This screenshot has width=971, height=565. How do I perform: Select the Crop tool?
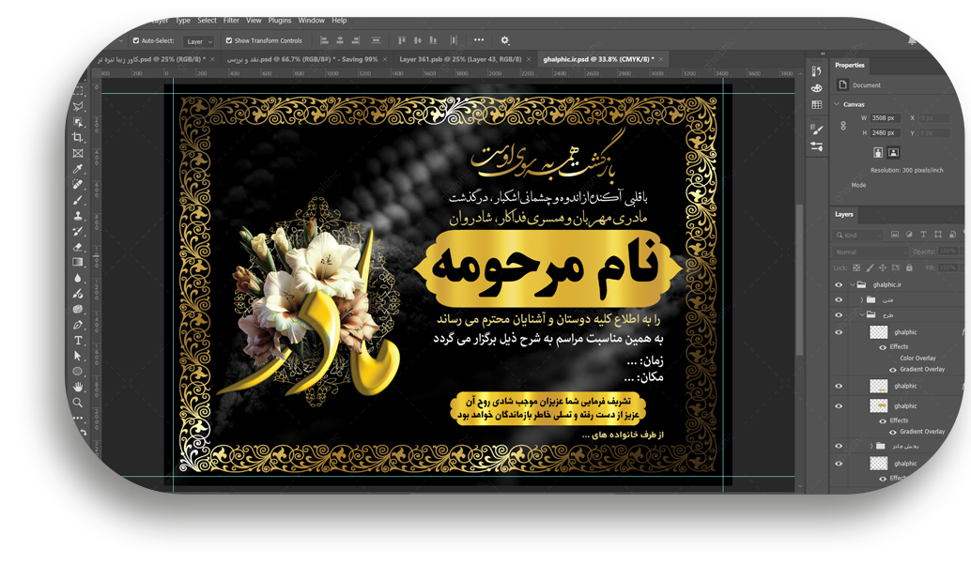79,137
